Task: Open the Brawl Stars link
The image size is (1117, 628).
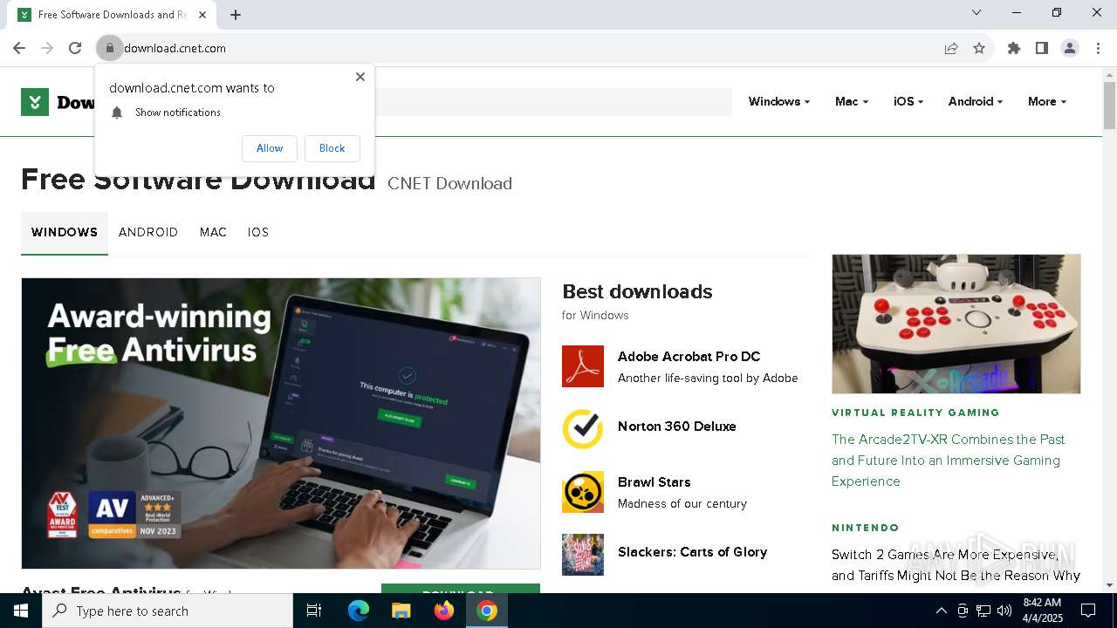Action: click(654, 482)
